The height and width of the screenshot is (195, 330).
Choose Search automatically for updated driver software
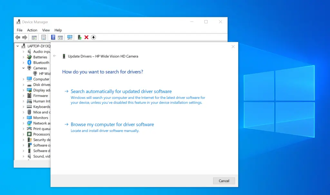click(121, 92)
